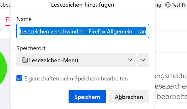Click the chevron inside the Lesezeichen-Menü selector
187x109 pixels.
tap(130, 60)
